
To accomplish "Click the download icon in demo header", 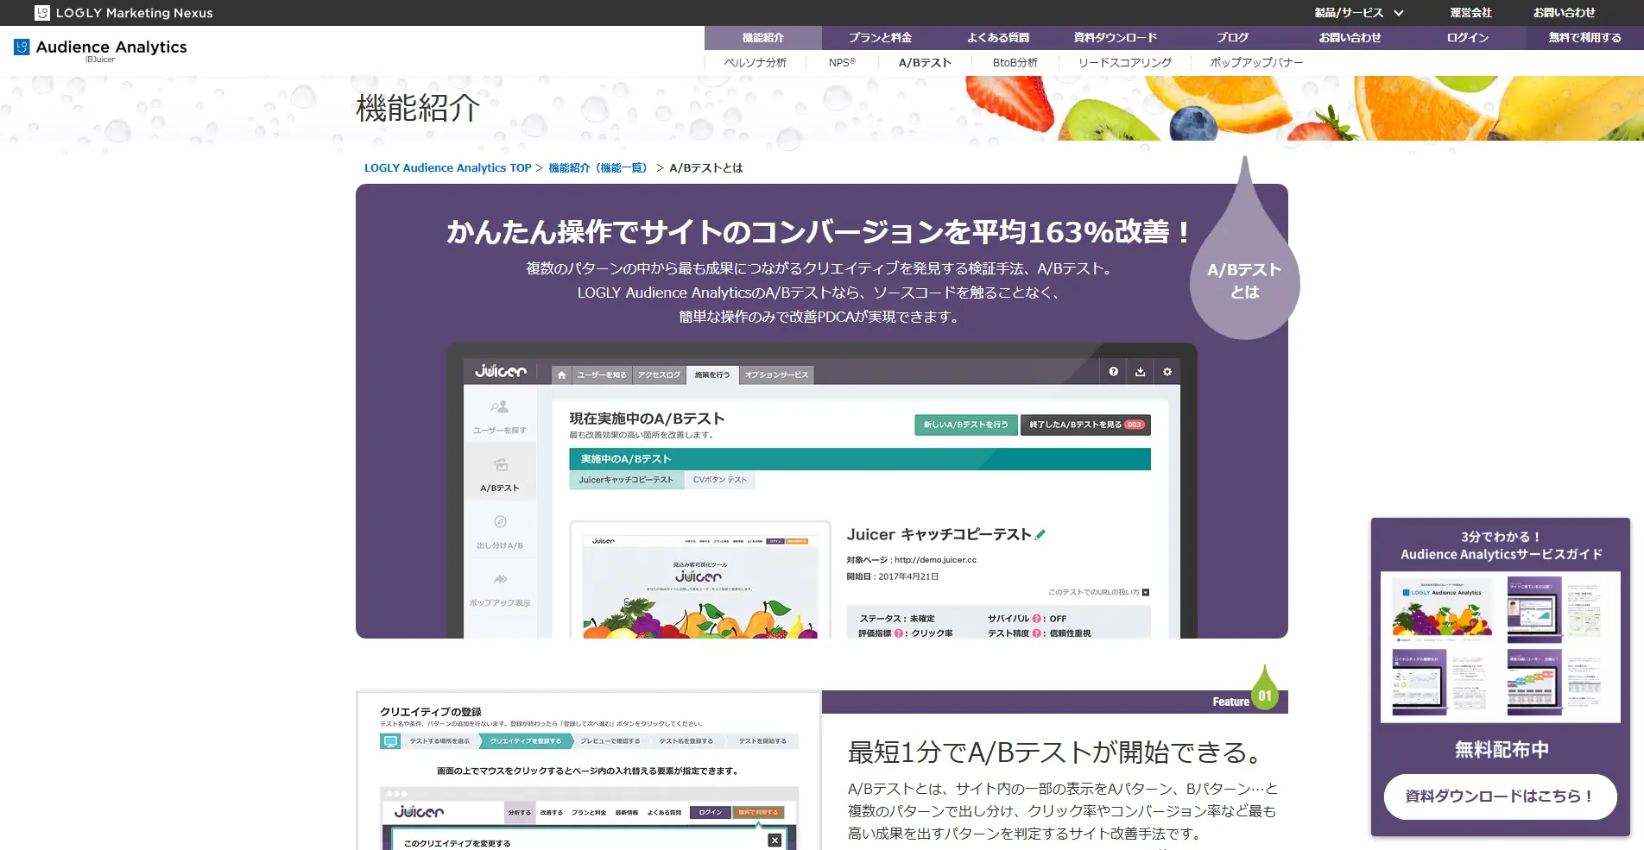I will 1141,372.
